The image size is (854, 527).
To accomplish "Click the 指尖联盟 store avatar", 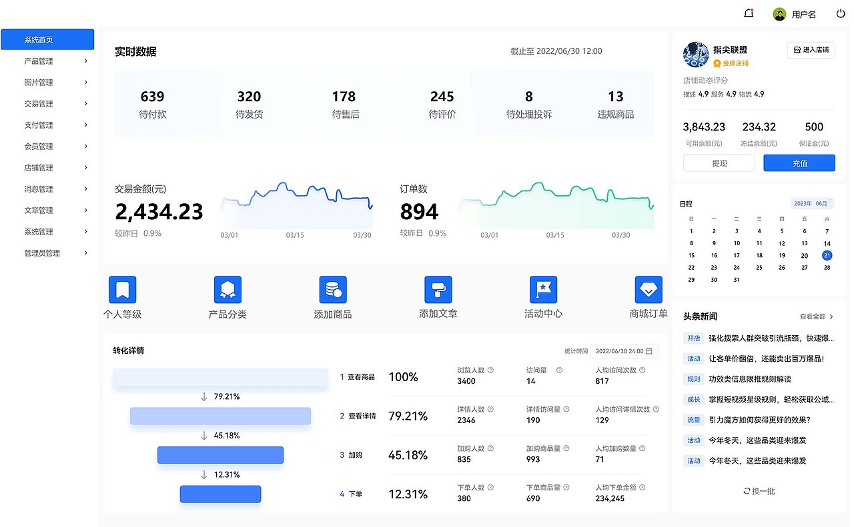I will pyautogui.click(x=696, y=55).
